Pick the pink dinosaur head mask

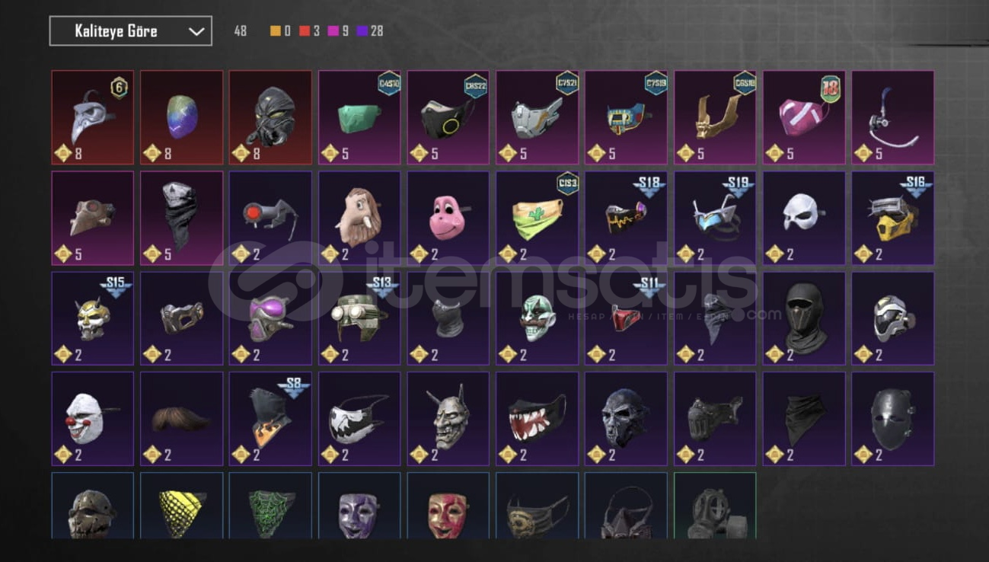448,218
